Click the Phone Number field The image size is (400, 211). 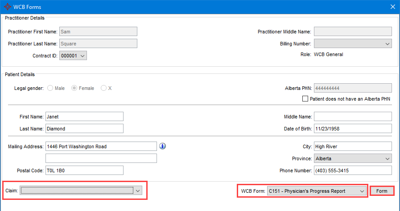tap(352, 170)
